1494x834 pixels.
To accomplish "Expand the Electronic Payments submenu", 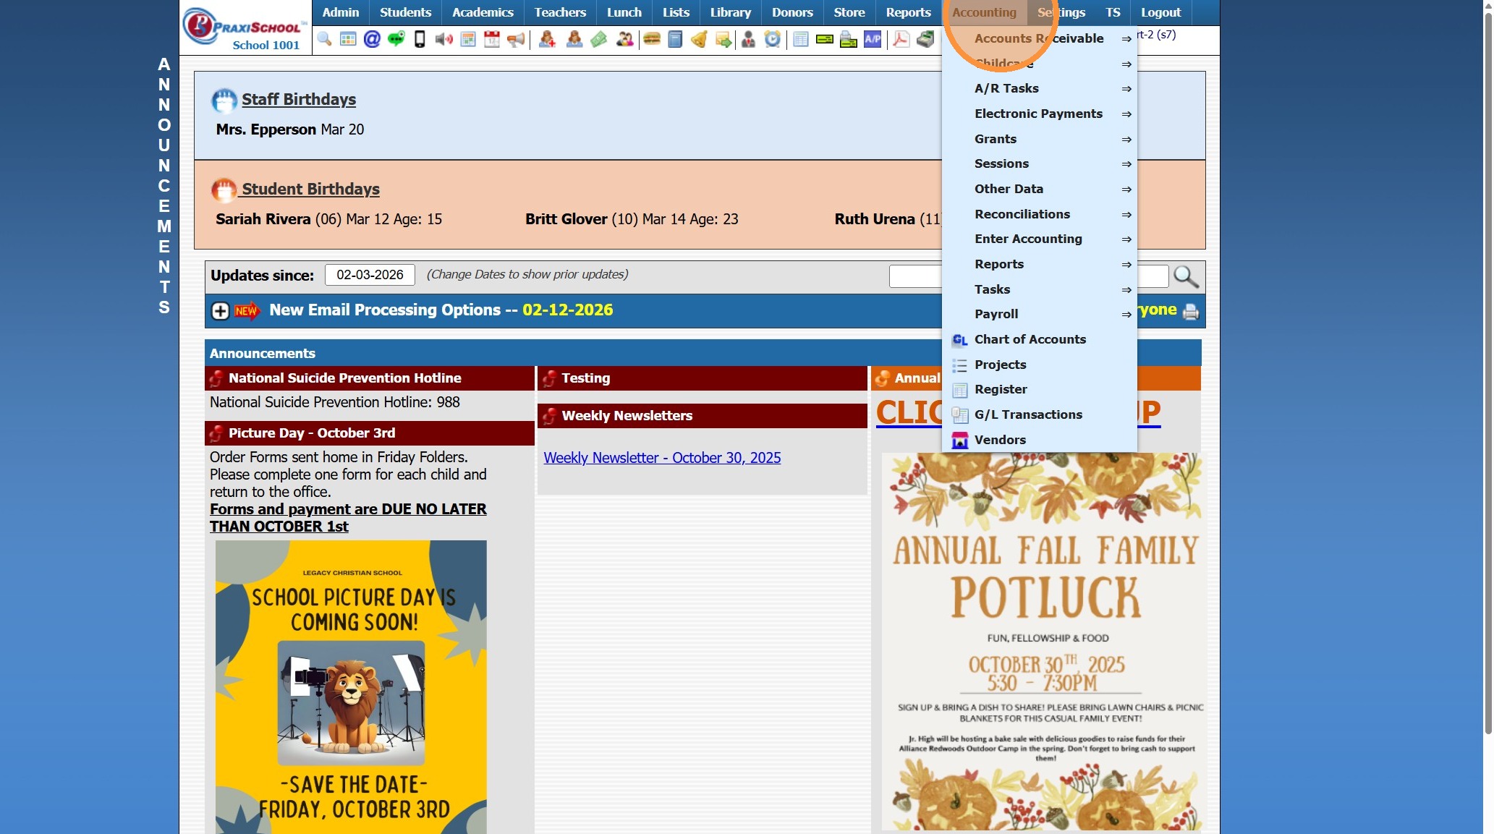I will point(1038,114).
